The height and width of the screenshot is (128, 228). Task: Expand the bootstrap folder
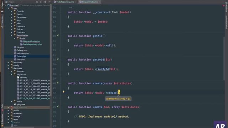coord(9,62)
